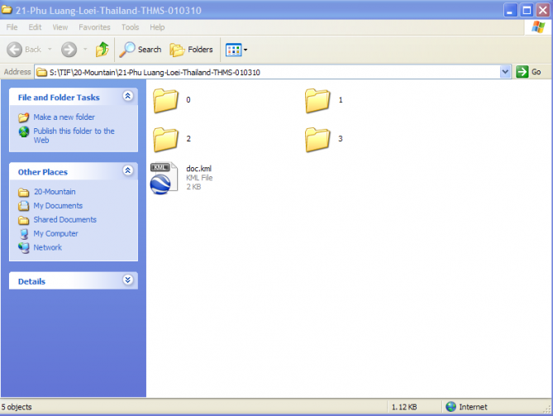The width and height of the screenshot is (553, 416).
Task: Click the '1.12 KB' status size
Action: click(404, 407)
